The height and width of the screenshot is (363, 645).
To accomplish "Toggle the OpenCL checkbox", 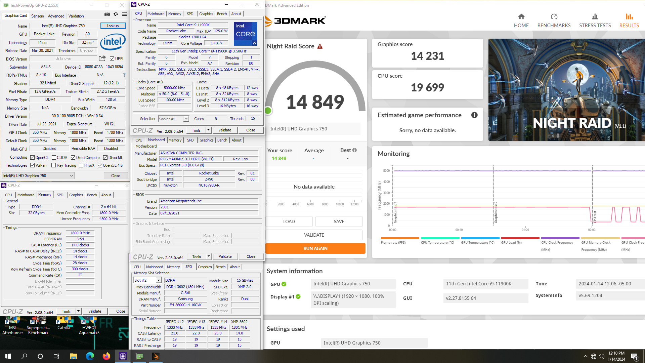I will [33, 157].
